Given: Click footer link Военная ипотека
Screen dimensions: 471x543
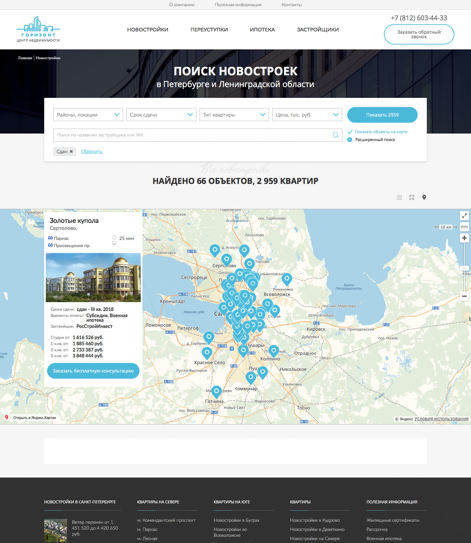Looking at the screenshot, I should point(384,538).
